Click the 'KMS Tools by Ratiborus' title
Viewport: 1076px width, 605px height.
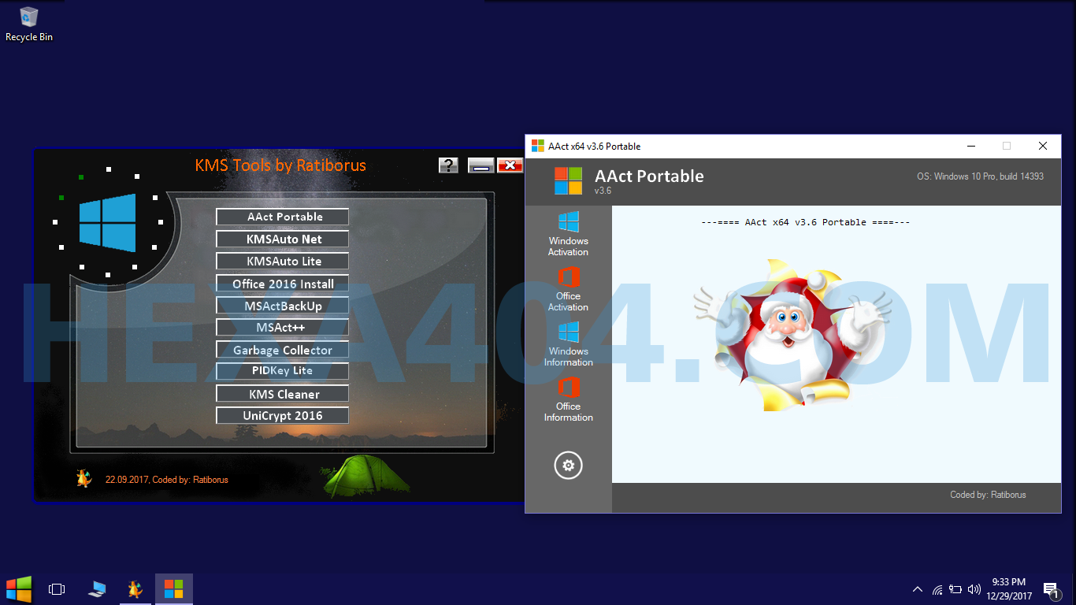(x=280, y=165)
